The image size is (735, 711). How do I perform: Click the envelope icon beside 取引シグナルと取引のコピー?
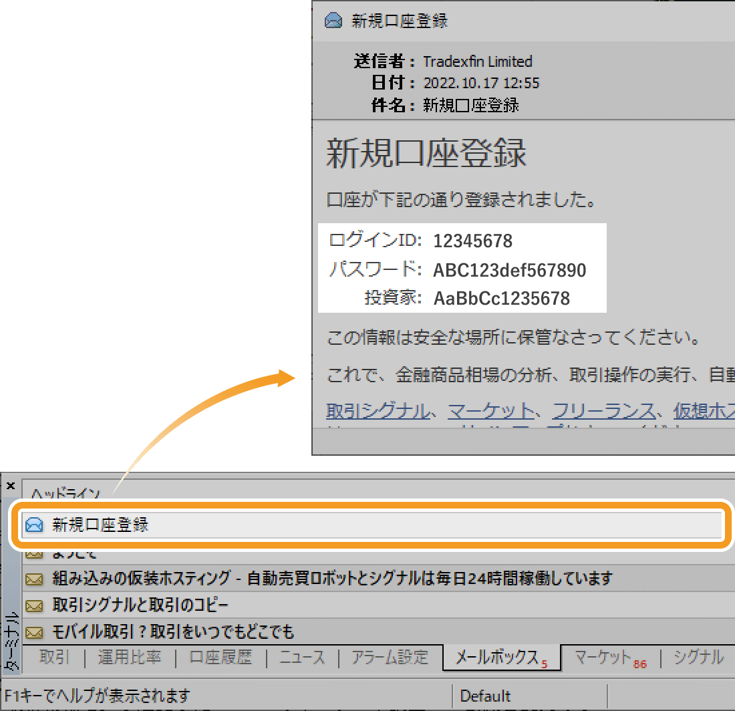pyautogui.click(x=33, y=606)
